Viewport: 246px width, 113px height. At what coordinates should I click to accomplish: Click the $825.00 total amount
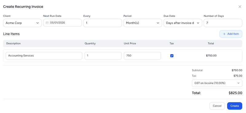(x=235, y=93)
